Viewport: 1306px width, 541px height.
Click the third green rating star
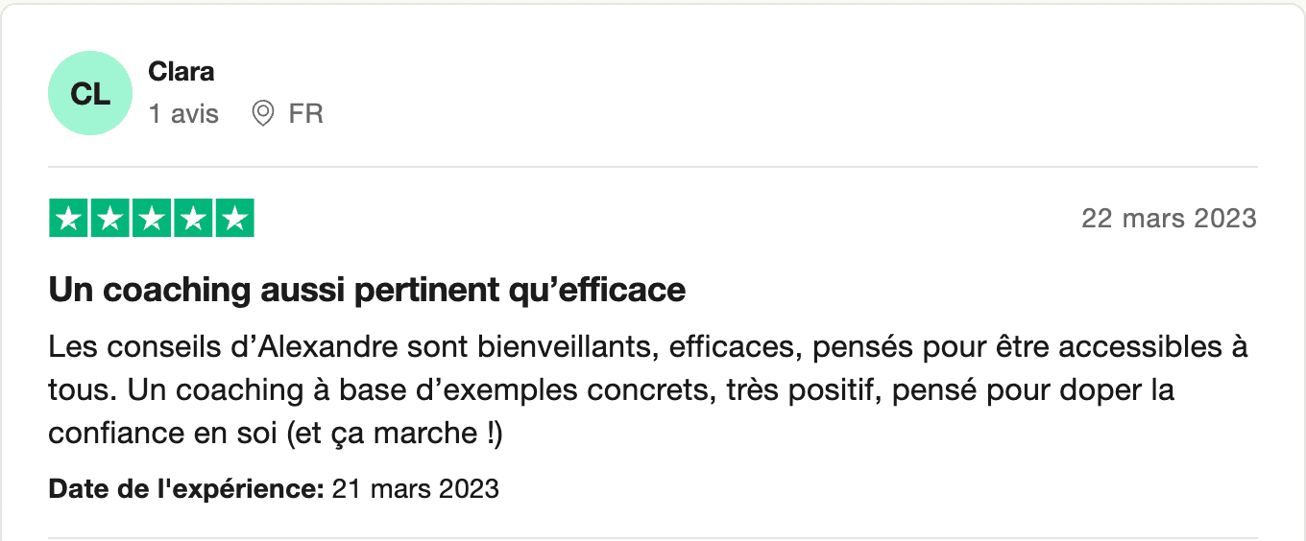152,218
